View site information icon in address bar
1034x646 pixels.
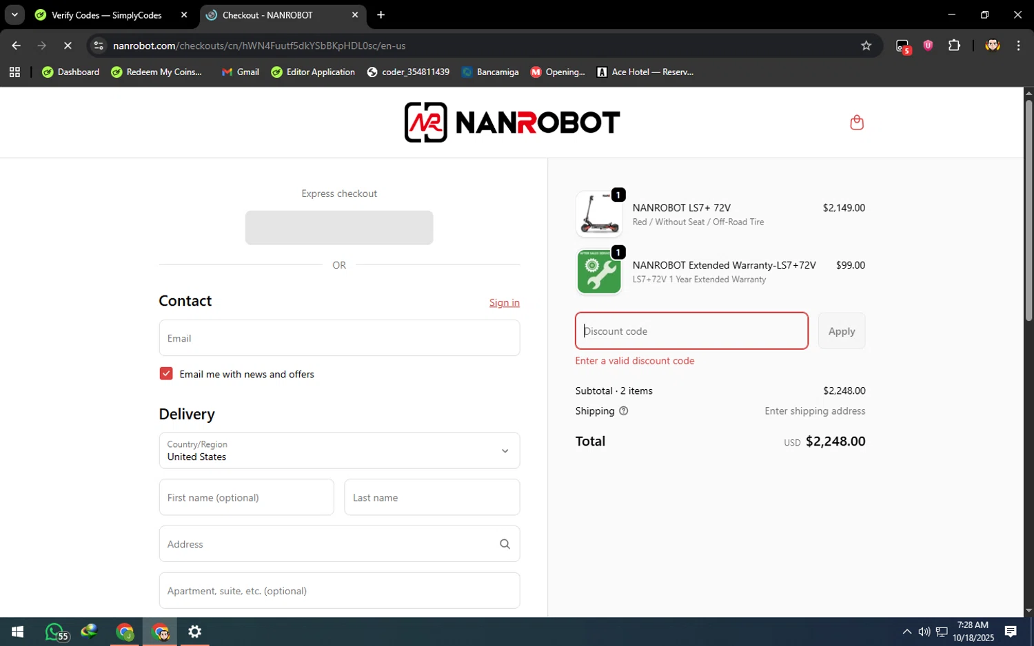coord(99,45)
